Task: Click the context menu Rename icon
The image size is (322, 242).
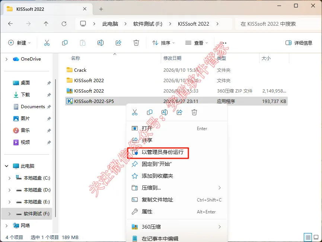Action: [165, 112]
